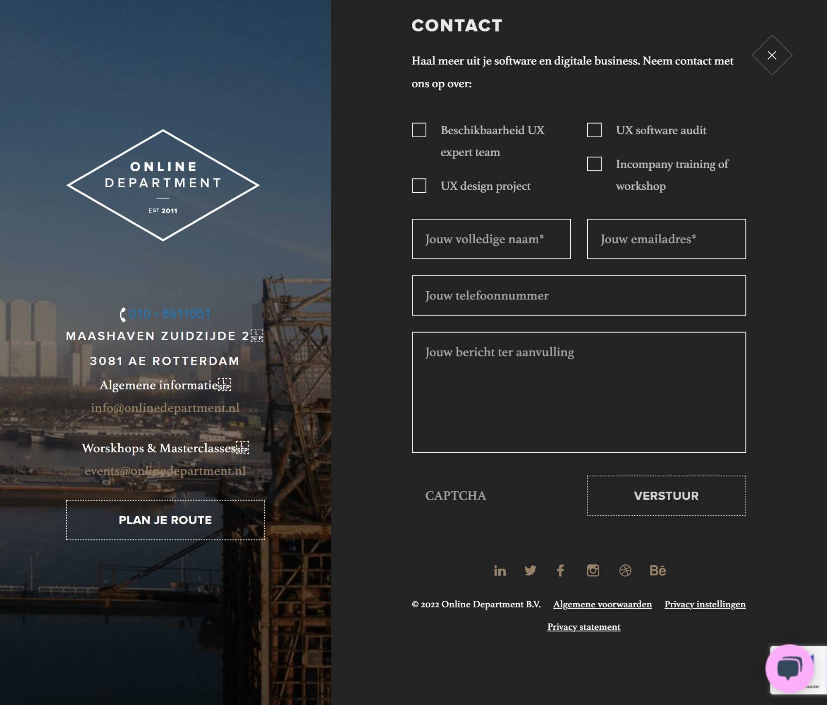The width and height of the screenshot is (827, 705).
Task: Click the PLAN JE ROUTE button
Action: [x=165, y=520]
